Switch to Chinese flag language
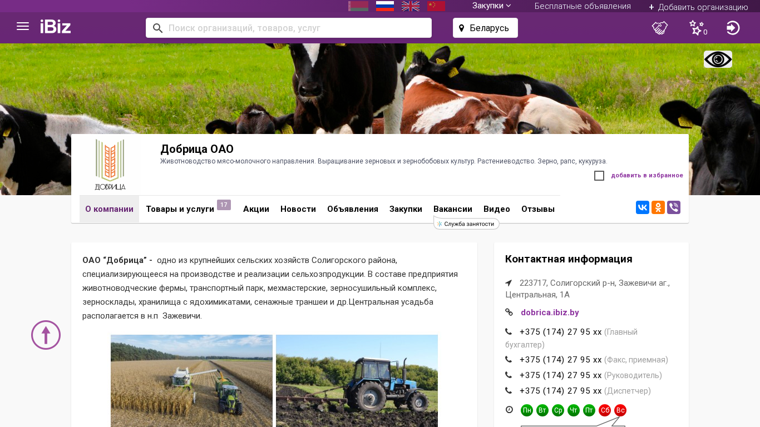Viewport: 760px width, 427px height. pos(436,6)
